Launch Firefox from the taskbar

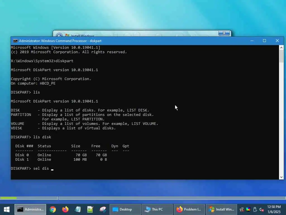coord(65,209)
